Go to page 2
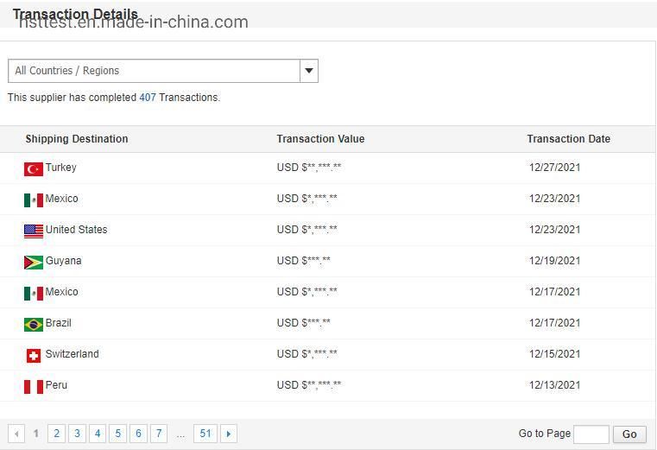The width and height of the screenshot is (657, 450). pyautogui.click(x=57, y=434)
